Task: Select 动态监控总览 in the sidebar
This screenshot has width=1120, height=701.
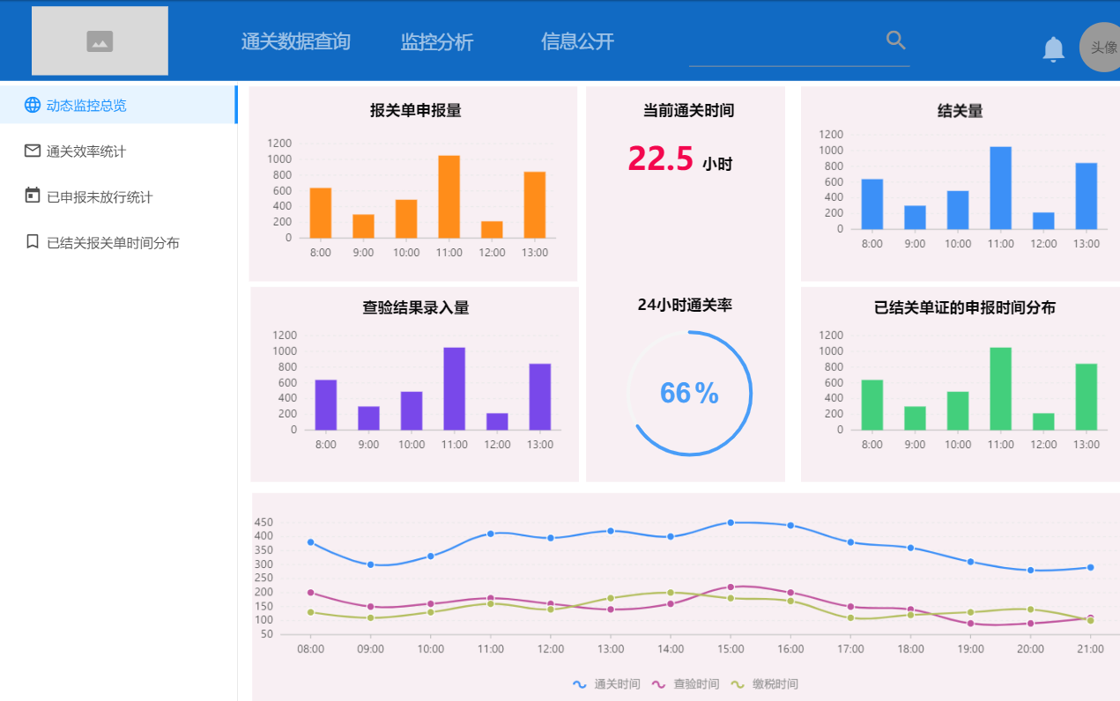Action: tap(118, 105)
